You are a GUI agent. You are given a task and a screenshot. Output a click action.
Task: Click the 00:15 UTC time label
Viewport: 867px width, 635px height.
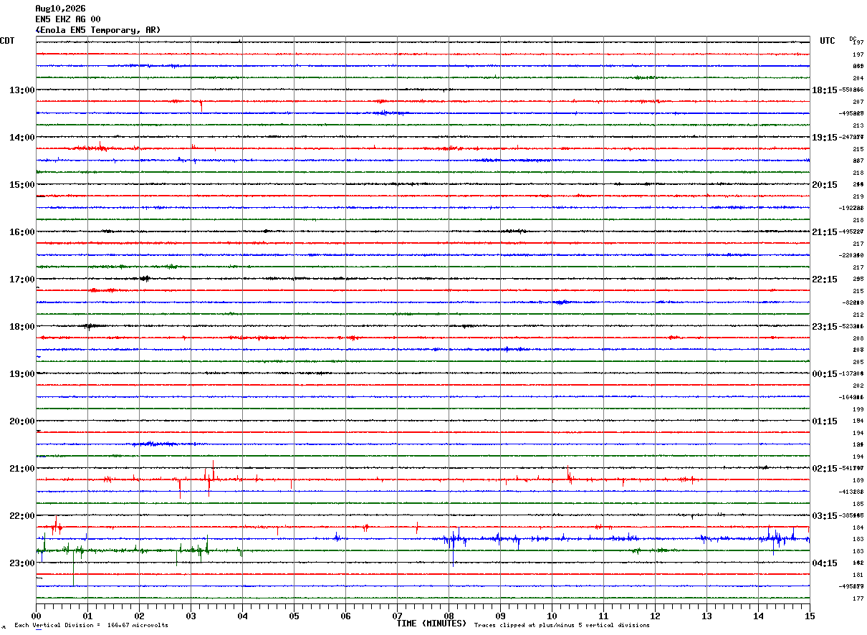click(825, 373)
